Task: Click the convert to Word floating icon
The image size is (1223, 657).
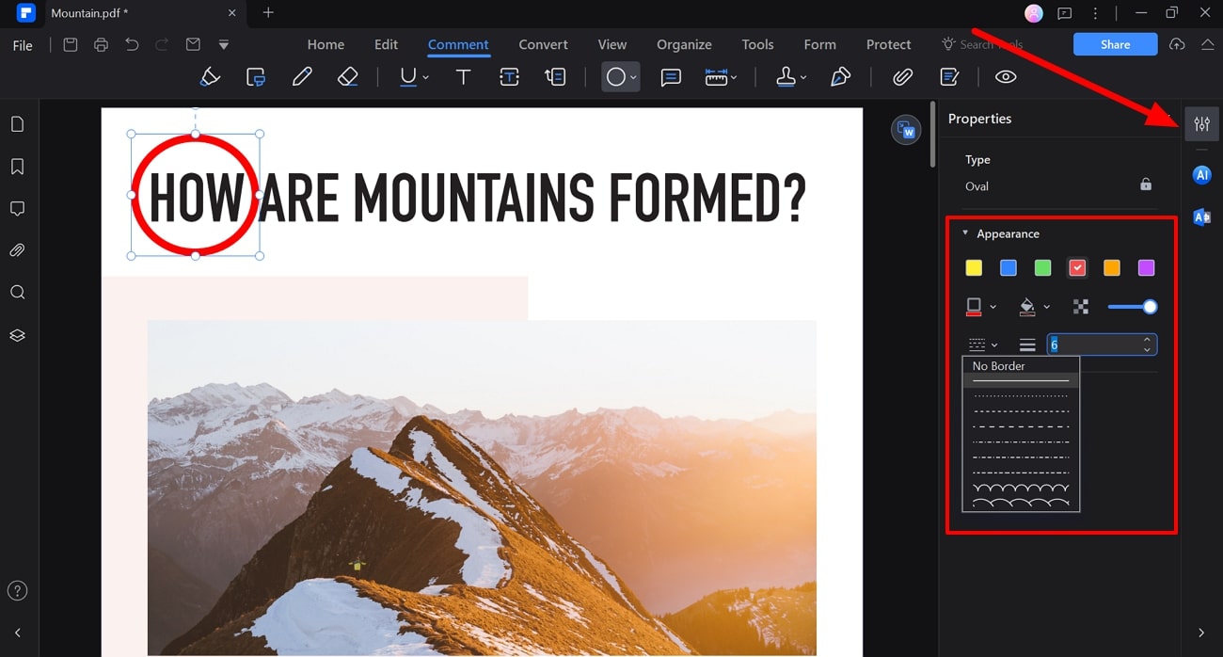Action: coord(906,131)
